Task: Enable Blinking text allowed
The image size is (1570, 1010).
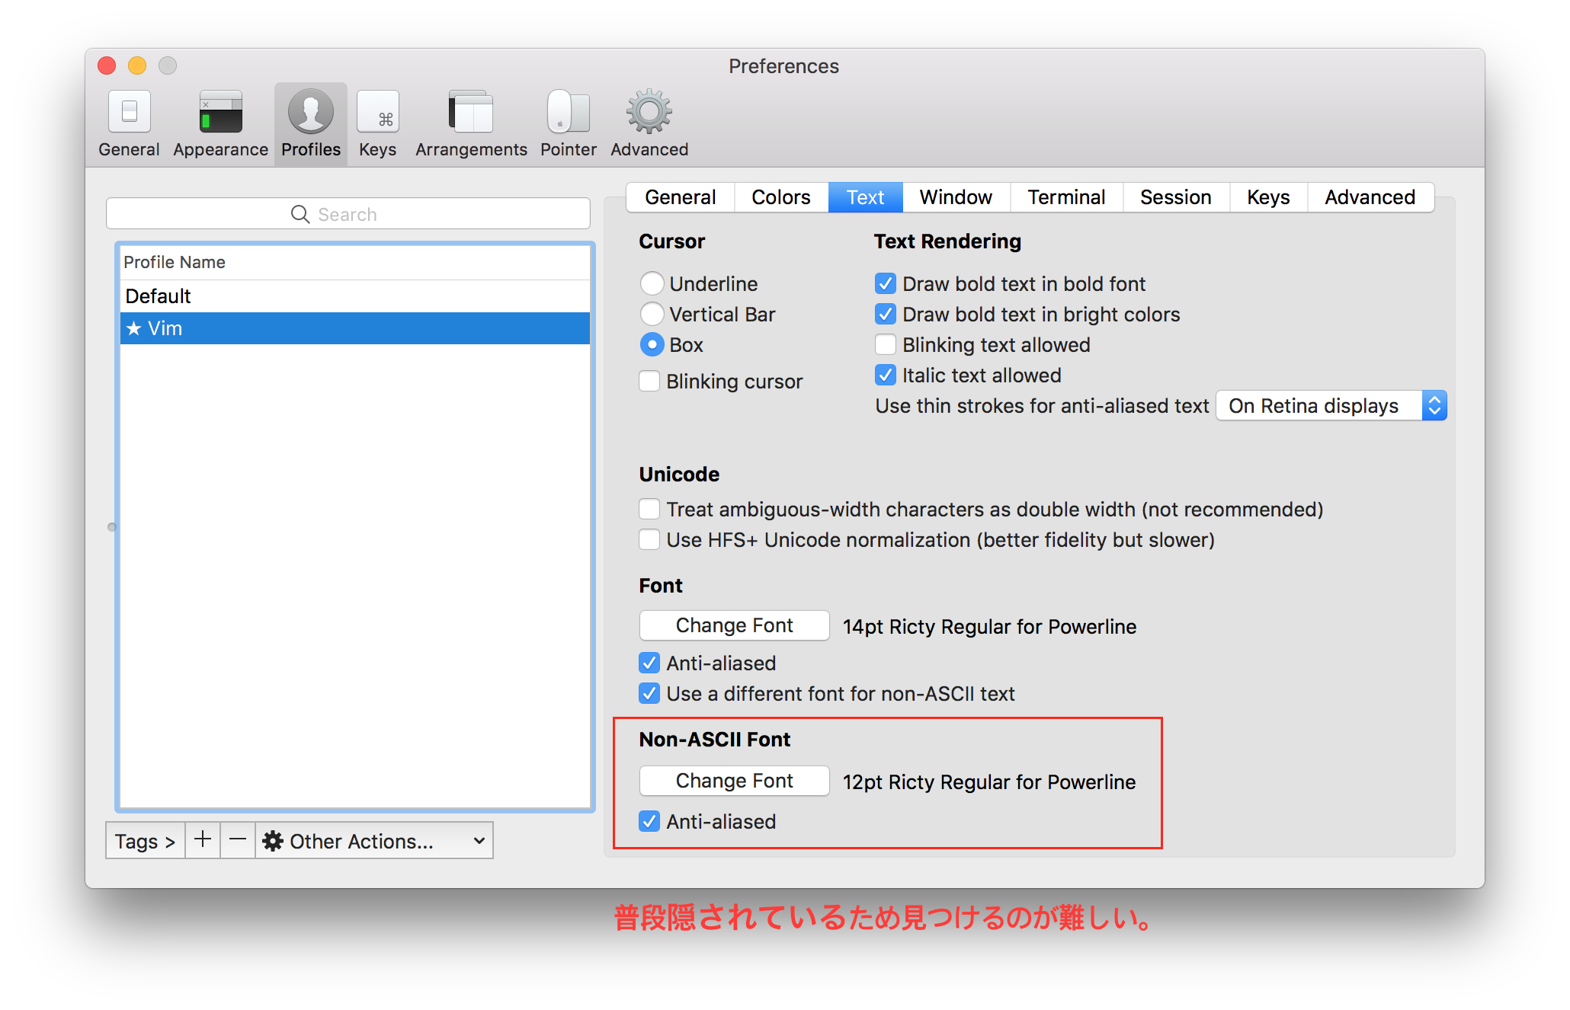Action: point(886,344)
